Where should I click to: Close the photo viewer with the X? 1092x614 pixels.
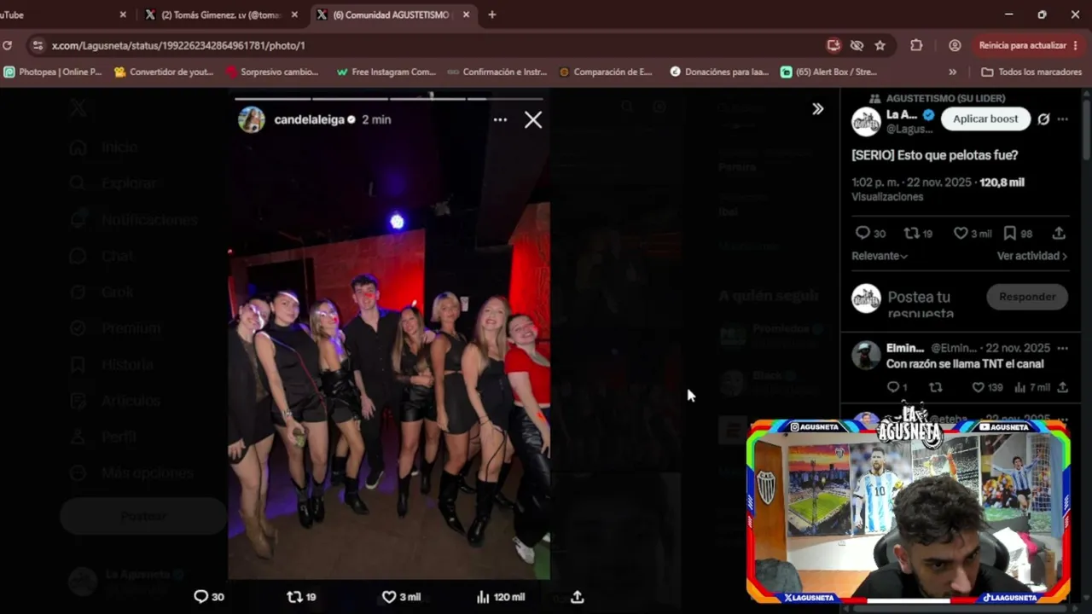(x=533, y=120)
